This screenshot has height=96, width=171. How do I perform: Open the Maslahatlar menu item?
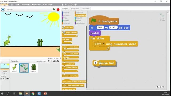point(36,5)
